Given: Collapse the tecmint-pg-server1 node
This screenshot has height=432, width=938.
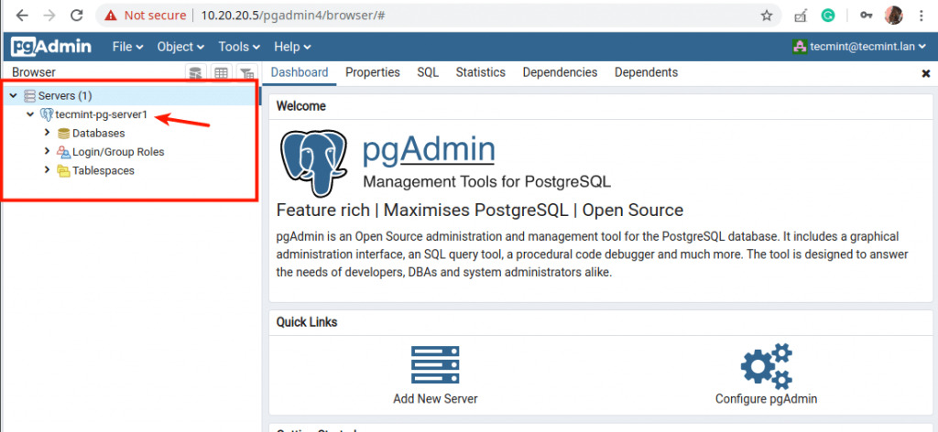Looking at the screenshot, I should [x=30, y=114].
